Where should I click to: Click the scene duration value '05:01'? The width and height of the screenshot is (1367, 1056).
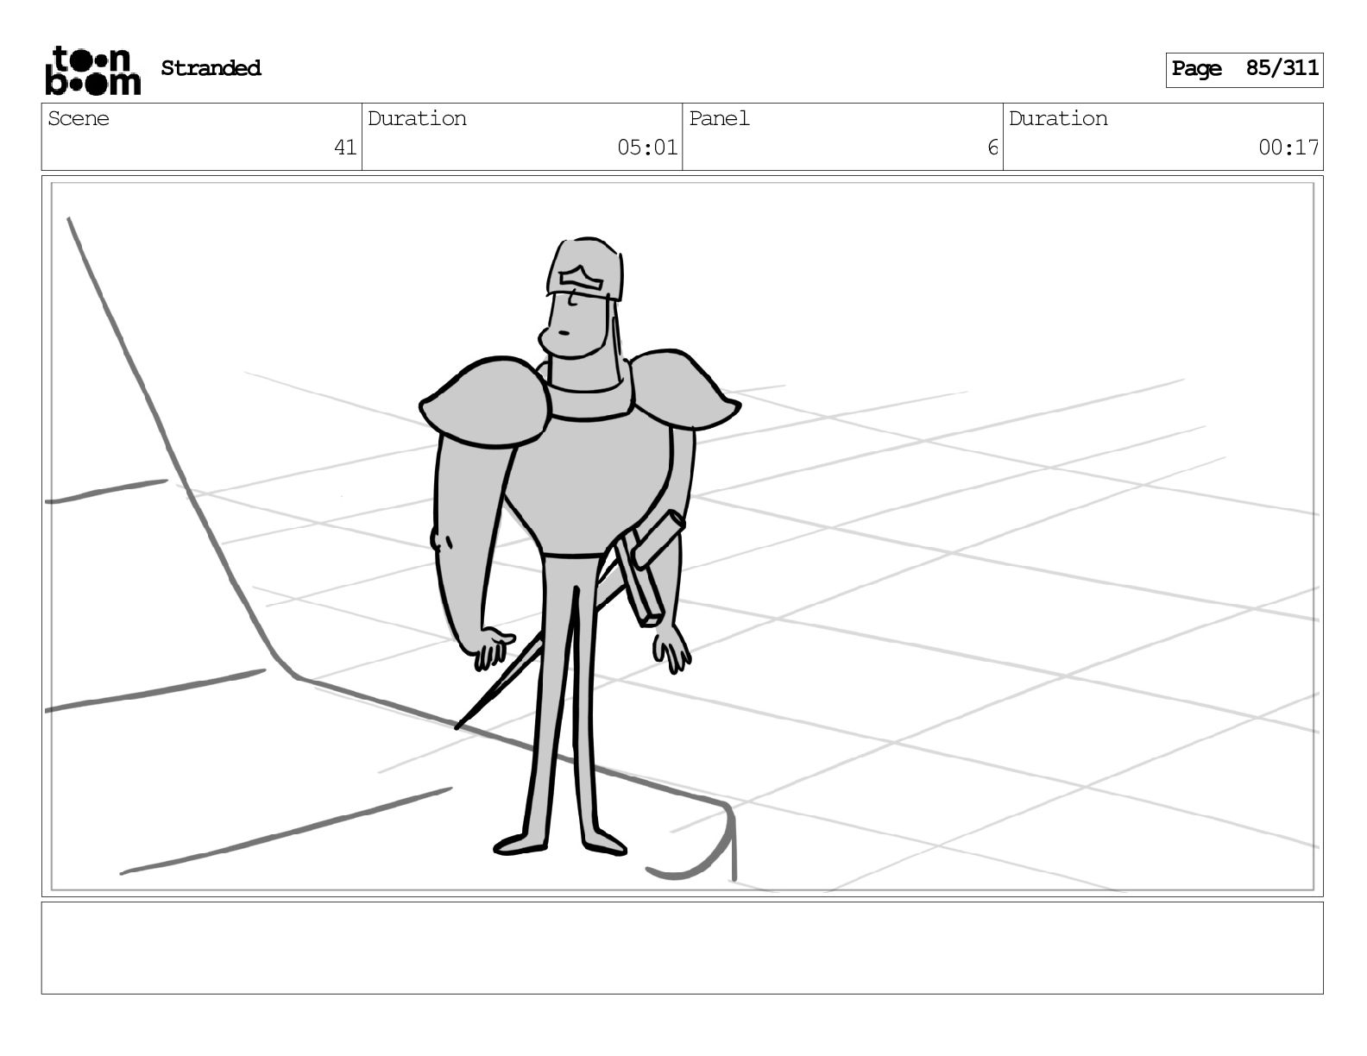647,148
